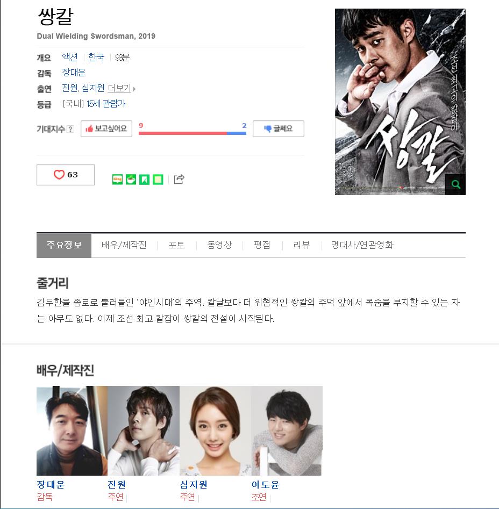Screen dimensions: 499x509
Task: Click the light green memo share icon
Action: coord(158,179)
